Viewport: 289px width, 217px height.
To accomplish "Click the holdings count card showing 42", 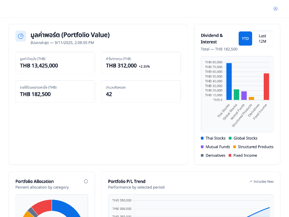I will (x=141, y=92).
